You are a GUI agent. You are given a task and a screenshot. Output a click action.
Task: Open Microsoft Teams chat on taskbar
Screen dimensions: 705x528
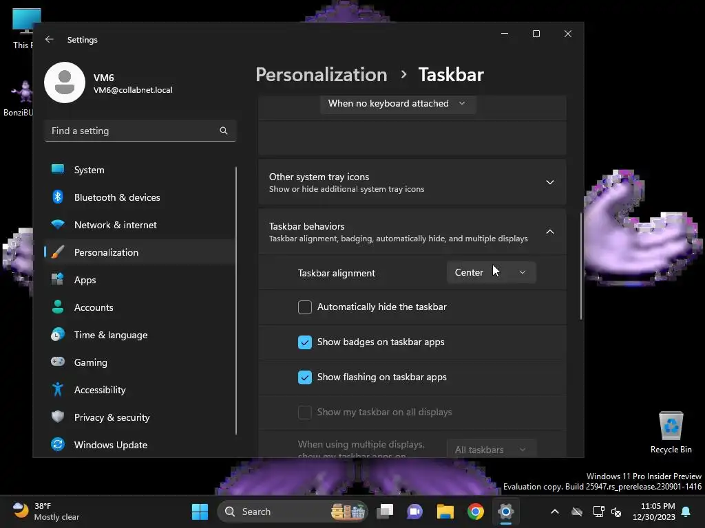414,511
